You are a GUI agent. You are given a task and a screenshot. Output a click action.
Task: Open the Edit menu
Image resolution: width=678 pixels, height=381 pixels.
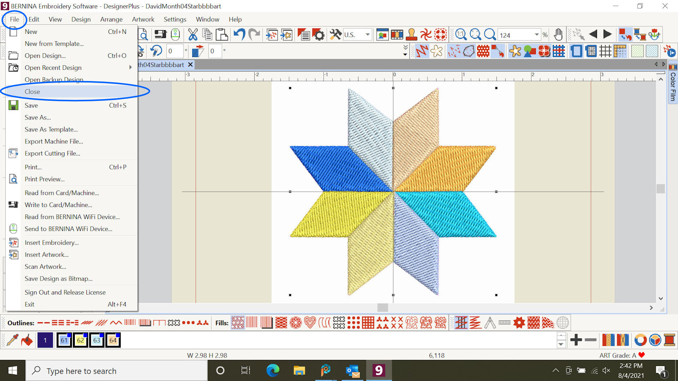pyautogui.click(x=34, y=19)
